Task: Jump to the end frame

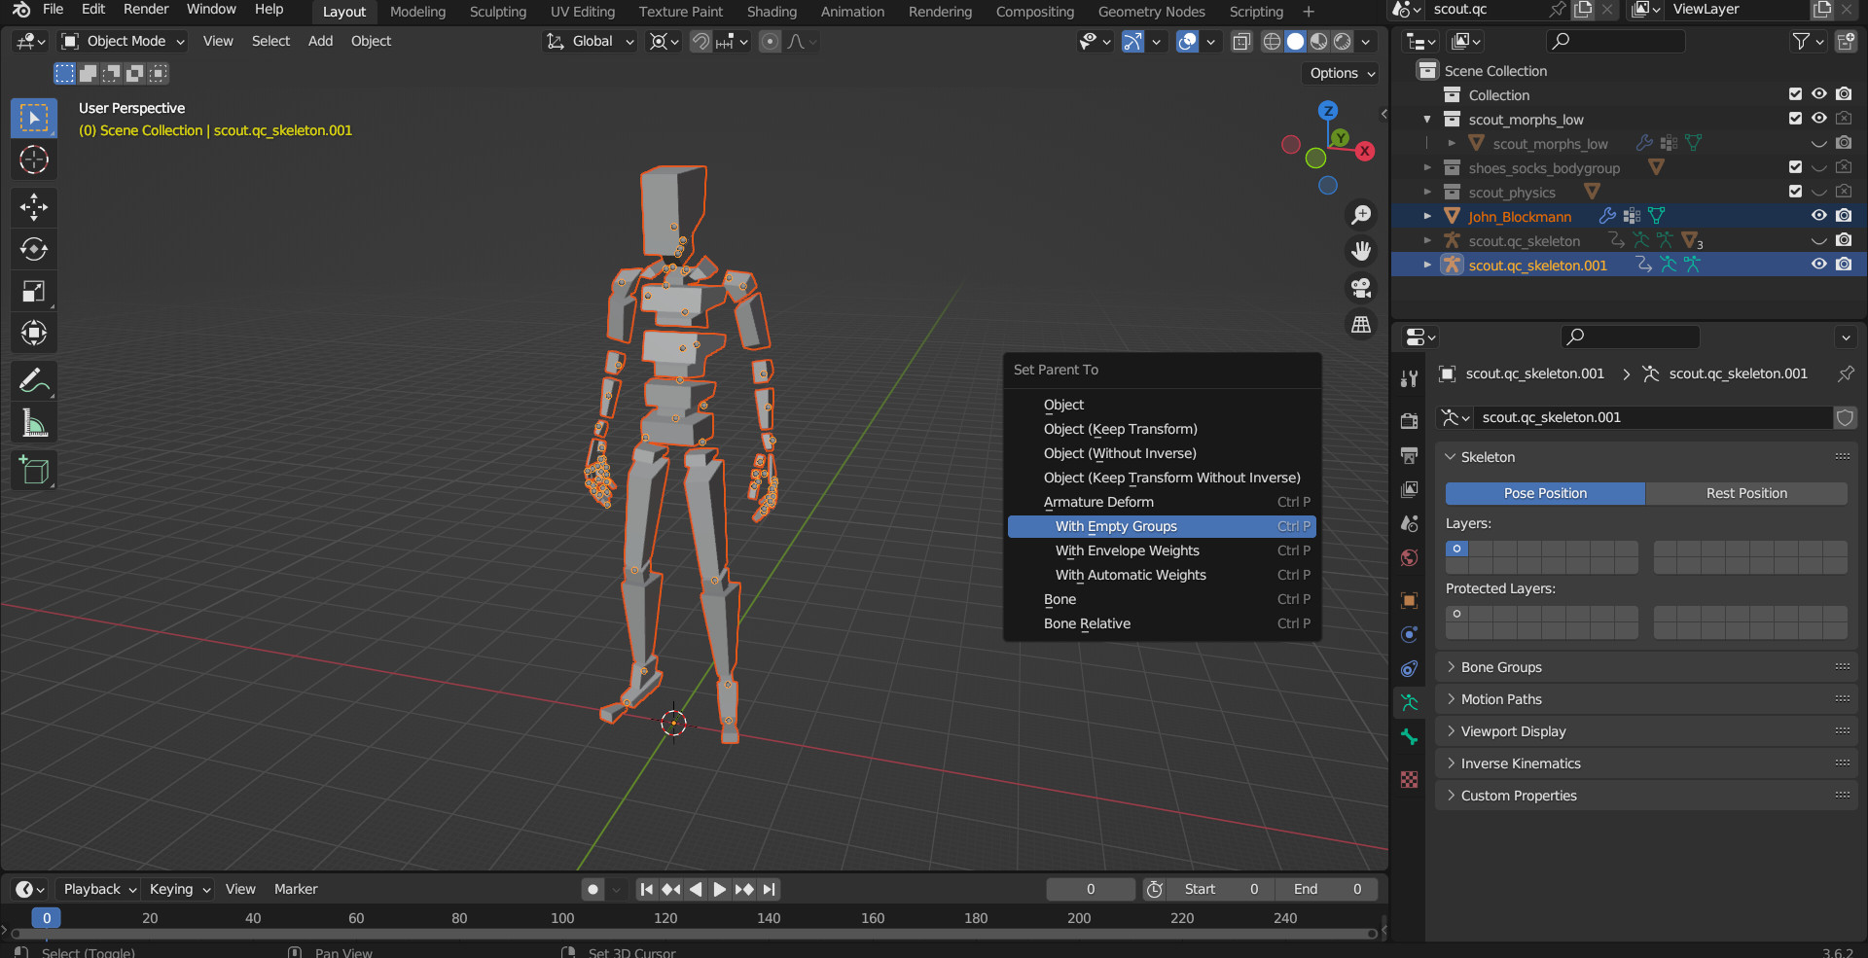Action: (770, 889)
